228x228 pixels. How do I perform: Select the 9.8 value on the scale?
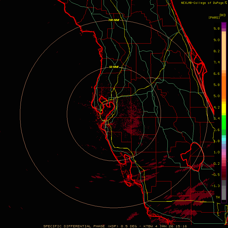[x=217, y=28]
